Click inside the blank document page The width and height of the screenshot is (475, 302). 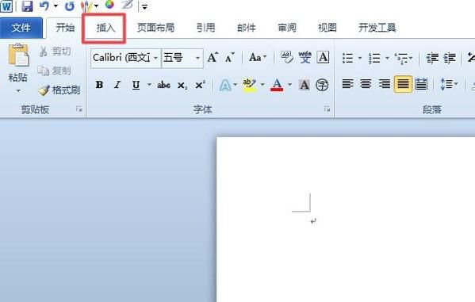point(345,220)
